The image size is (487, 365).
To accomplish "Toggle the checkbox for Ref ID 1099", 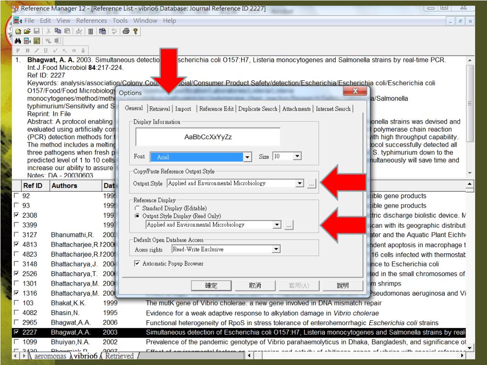I will tap(16, 342).
